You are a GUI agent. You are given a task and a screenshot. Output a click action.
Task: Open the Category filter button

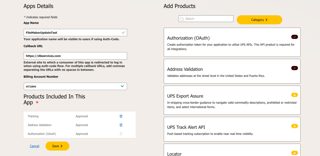(x=259, y=20)
